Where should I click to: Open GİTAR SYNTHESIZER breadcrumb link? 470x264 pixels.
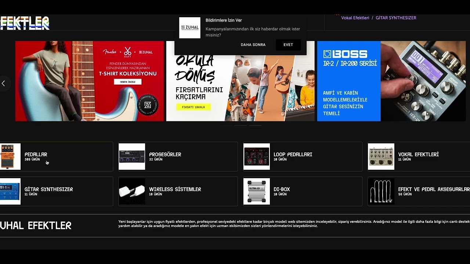coord(396,18)
